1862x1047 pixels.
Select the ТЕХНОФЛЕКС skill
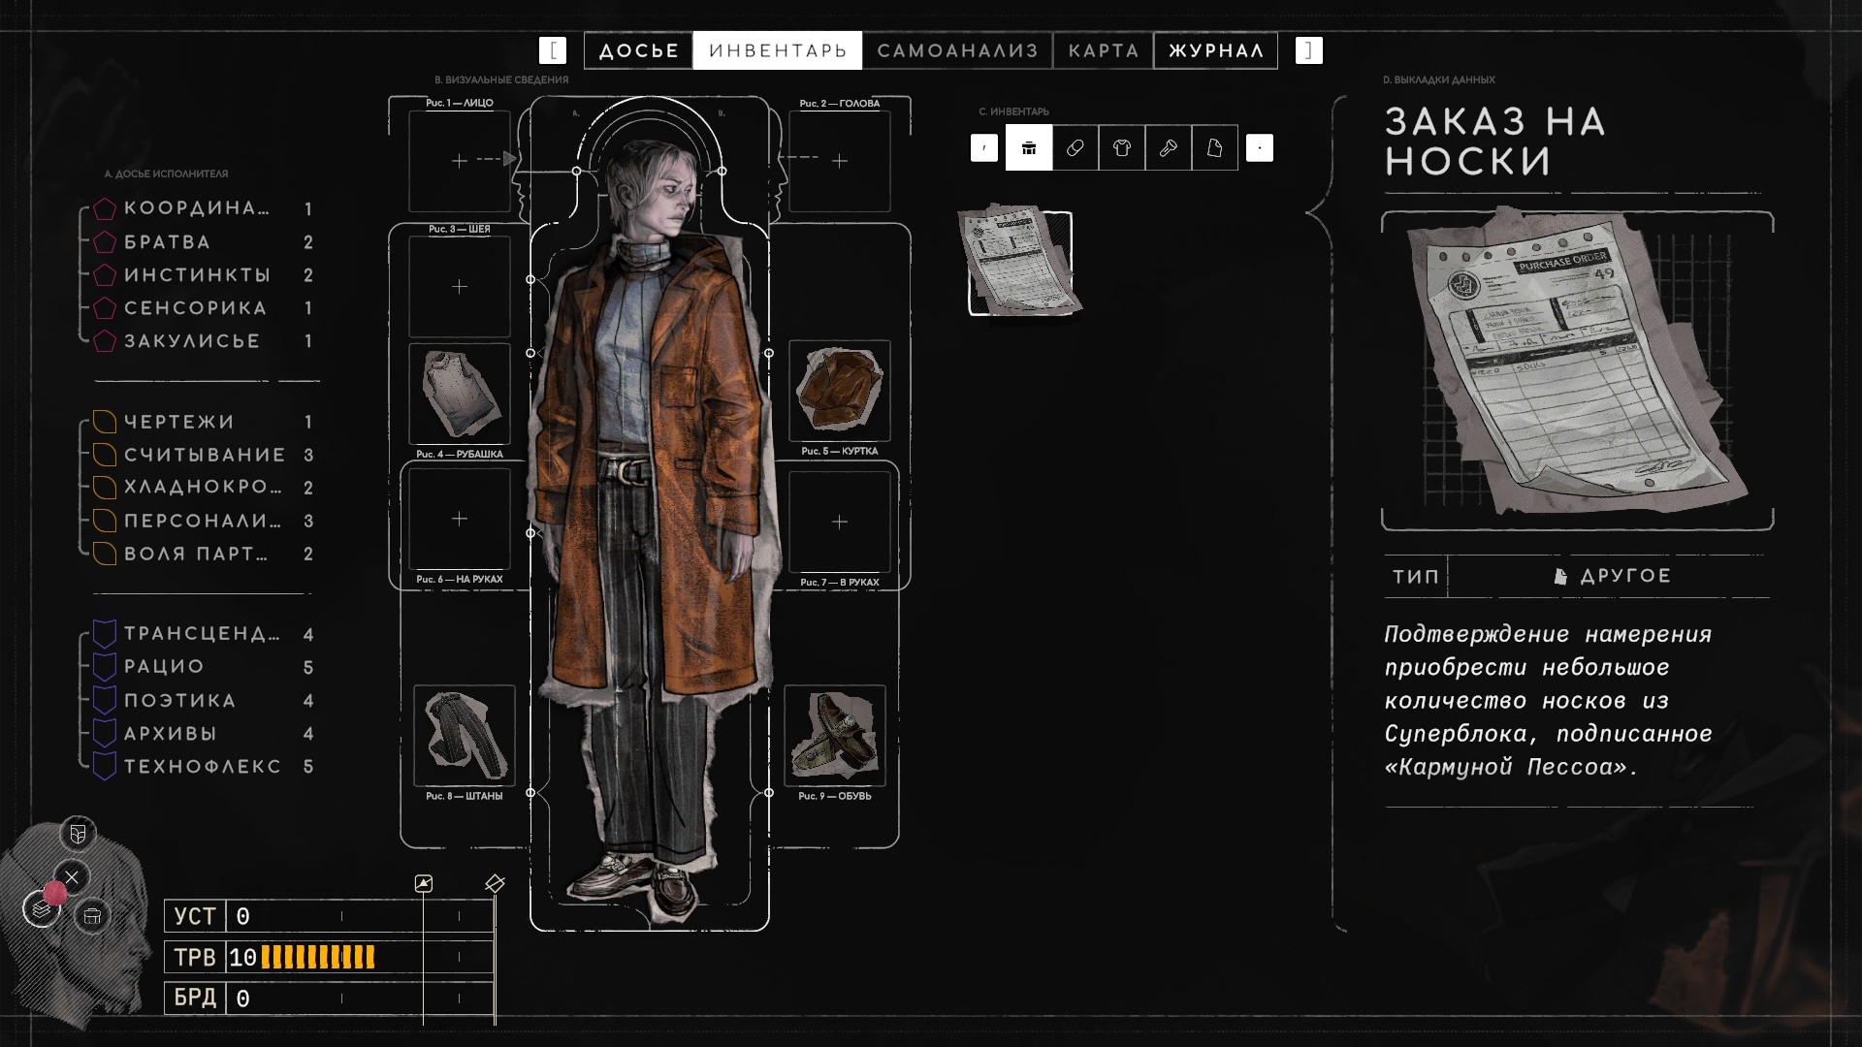point(204,766)
